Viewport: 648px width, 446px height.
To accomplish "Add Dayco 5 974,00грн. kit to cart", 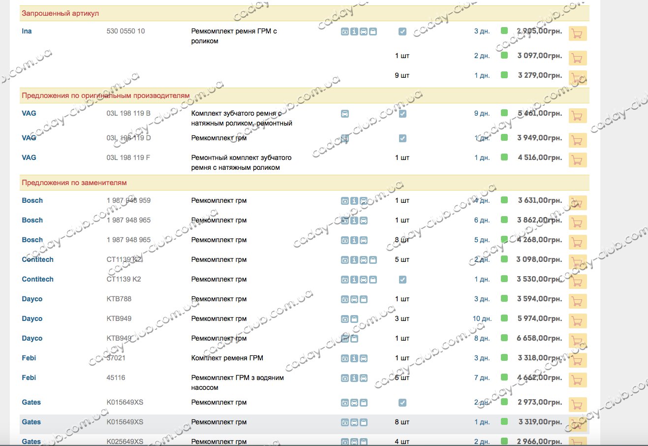I will (578, 321).
